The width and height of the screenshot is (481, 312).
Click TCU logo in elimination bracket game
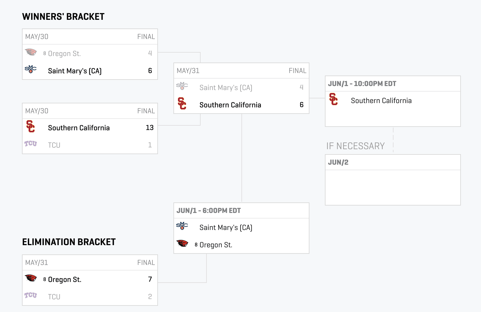pos(31,295)
